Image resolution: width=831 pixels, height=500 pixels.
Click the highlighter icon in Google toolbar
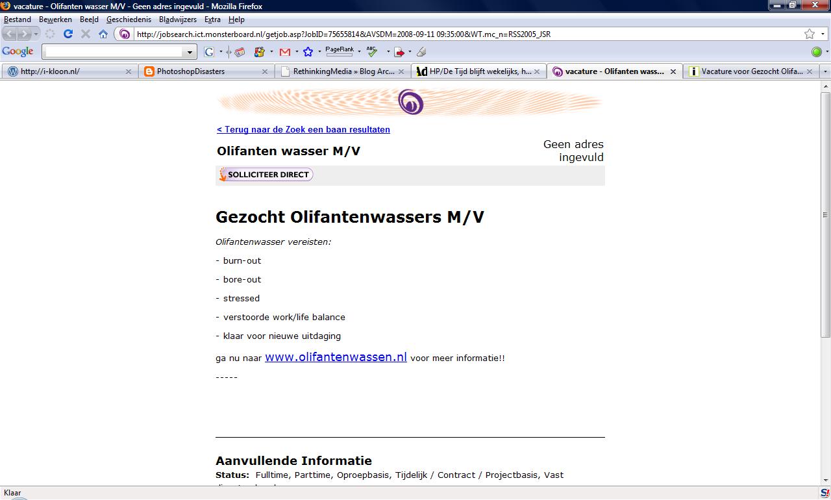click(421, 52)
